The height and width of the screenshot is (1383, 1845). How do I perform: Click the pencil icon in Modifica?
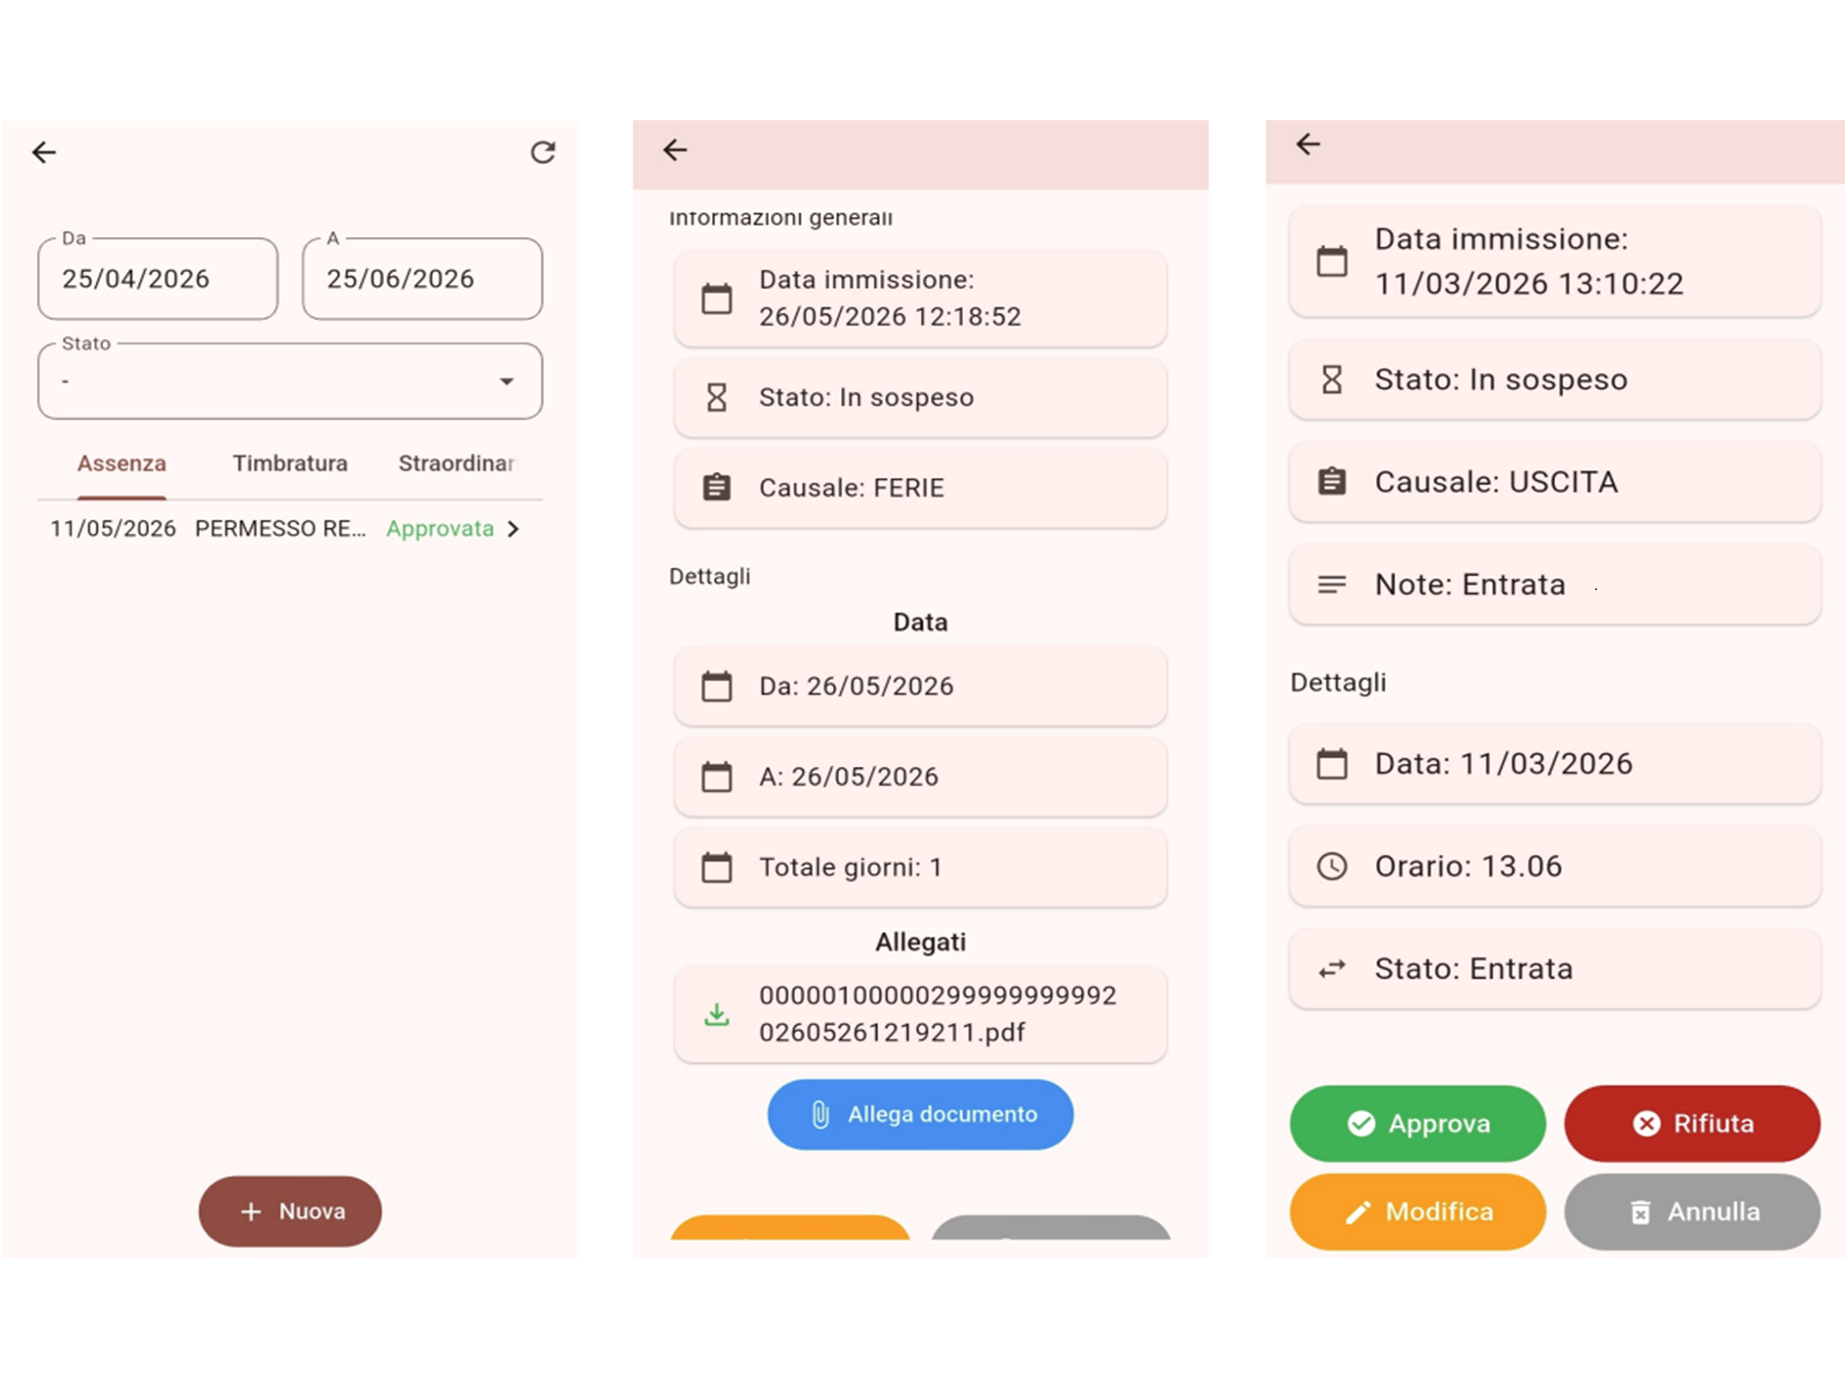tap(1358, 1212)
